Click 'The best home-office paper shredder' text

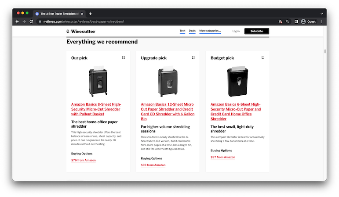95,124
